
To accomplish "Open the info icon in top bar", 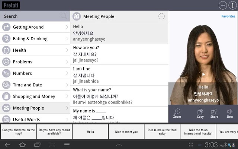I will click(x=232, y=5).
